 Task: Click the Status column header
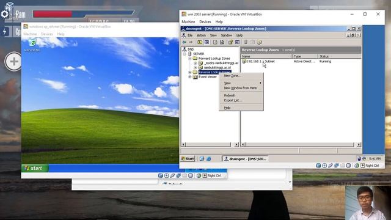(340, 56)
